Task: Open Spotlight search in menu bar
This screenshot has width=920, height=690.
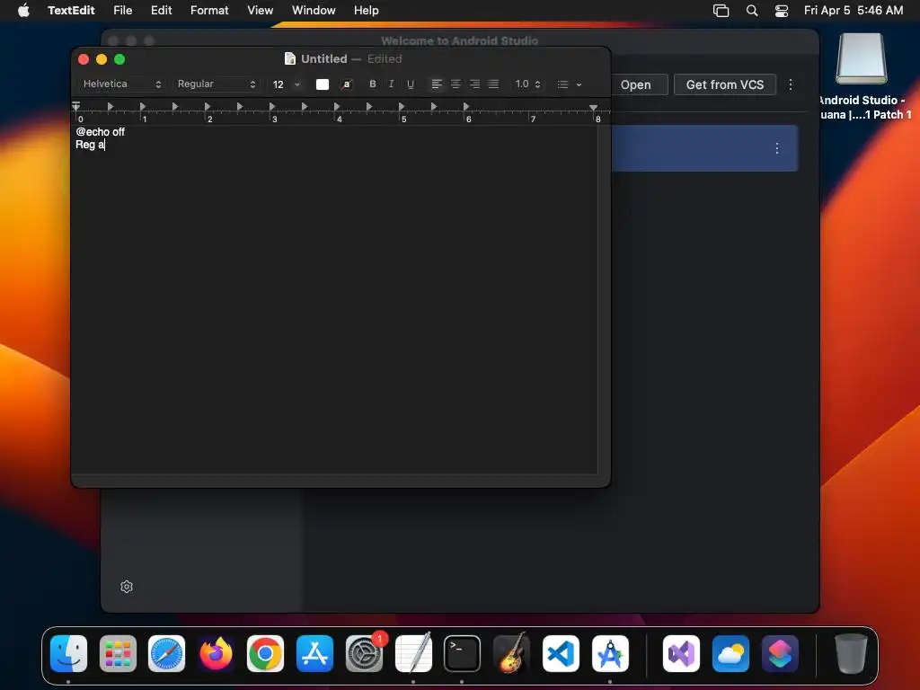Action: coord(752,10)
